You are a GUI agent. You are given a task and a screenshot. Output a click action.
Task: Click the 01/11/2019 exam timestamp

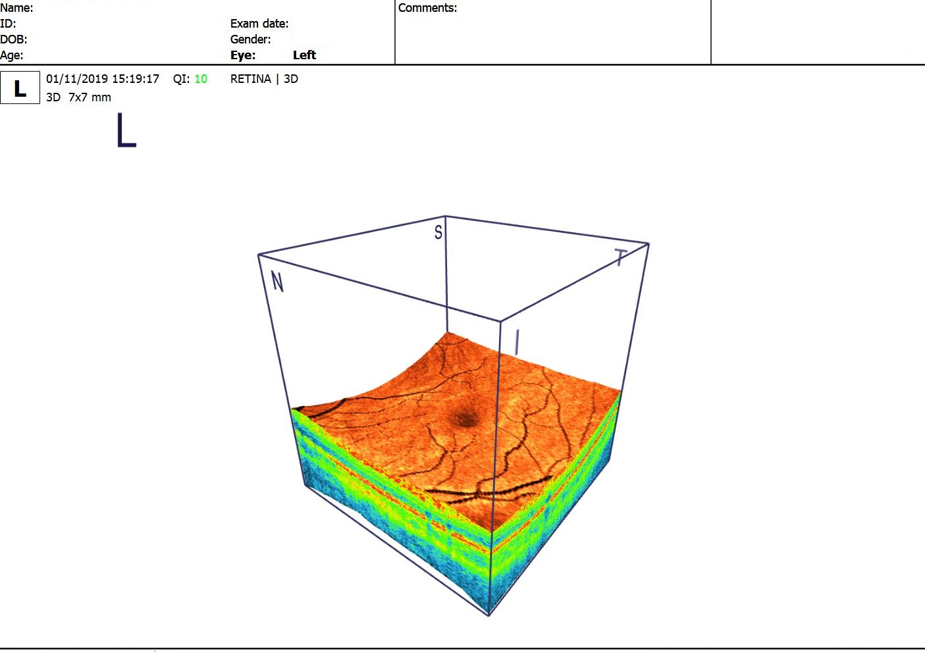point(102,79)
